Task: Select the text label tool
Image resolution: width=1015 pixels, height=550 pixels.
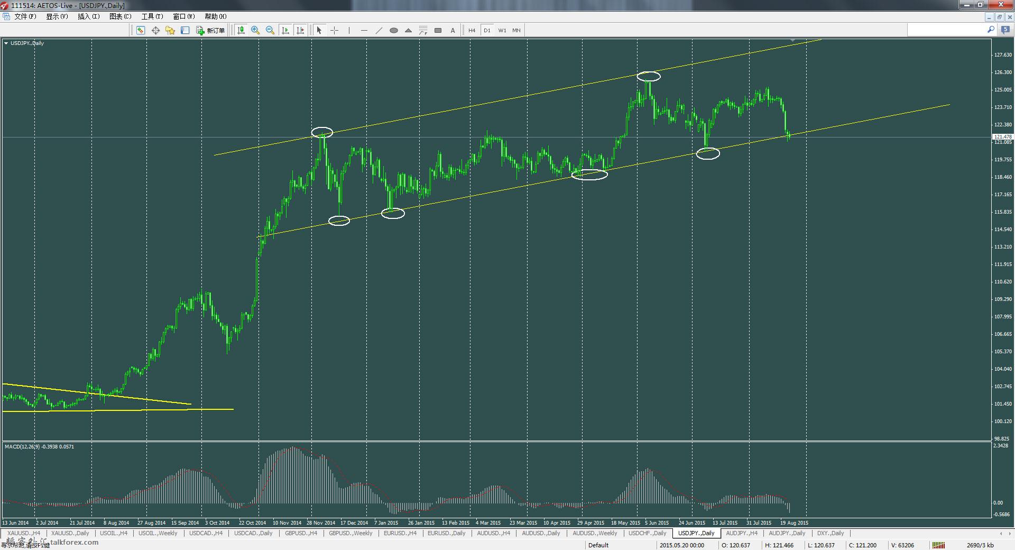Action: pos(453,30)
